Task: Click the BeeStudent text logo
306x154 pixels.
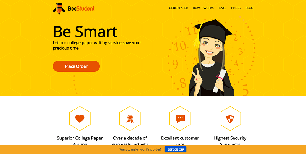Action: pyautogui.click(x=81, y=8)
